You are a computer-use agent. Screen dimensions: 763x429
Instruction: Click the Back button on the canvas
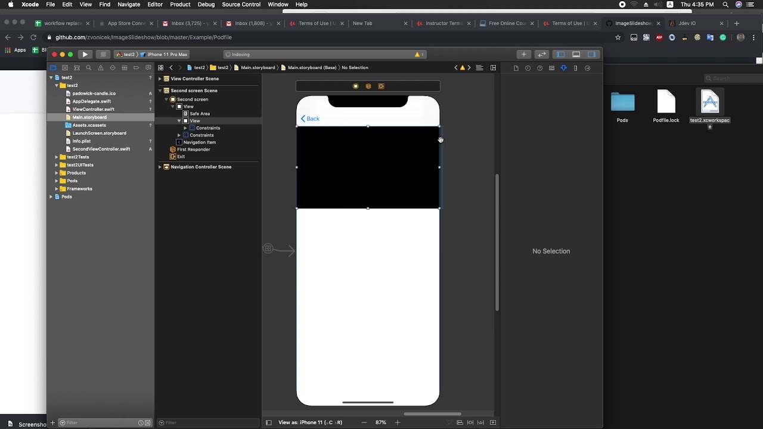(310, 119)
